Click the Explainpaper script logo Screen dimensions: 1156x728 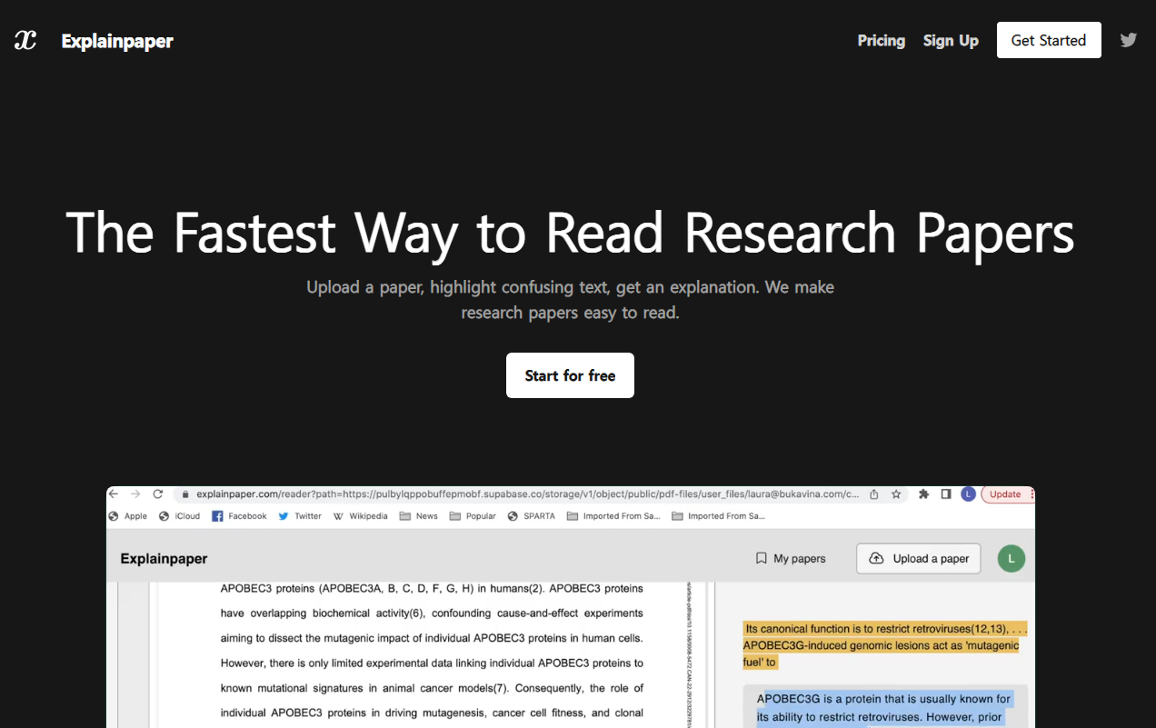[x=23, y=40]
